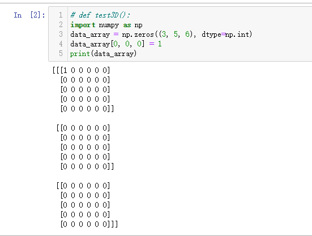Click the 'print' function name
Viewport: 312px width, 236px height.
(80, 54)
